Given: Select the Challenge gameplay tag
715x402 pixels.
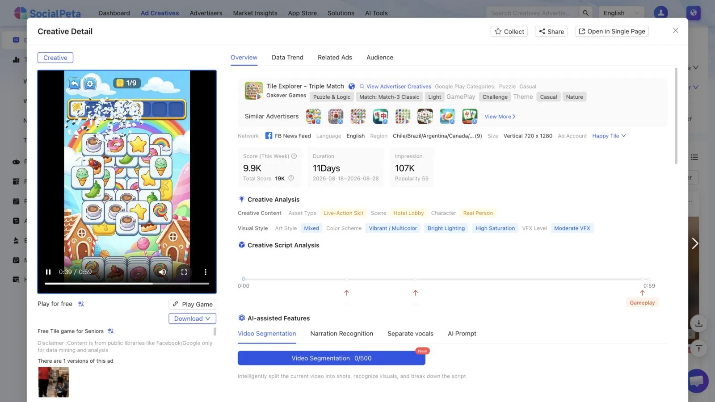Looking at the screenshot, I should [495, 97].
